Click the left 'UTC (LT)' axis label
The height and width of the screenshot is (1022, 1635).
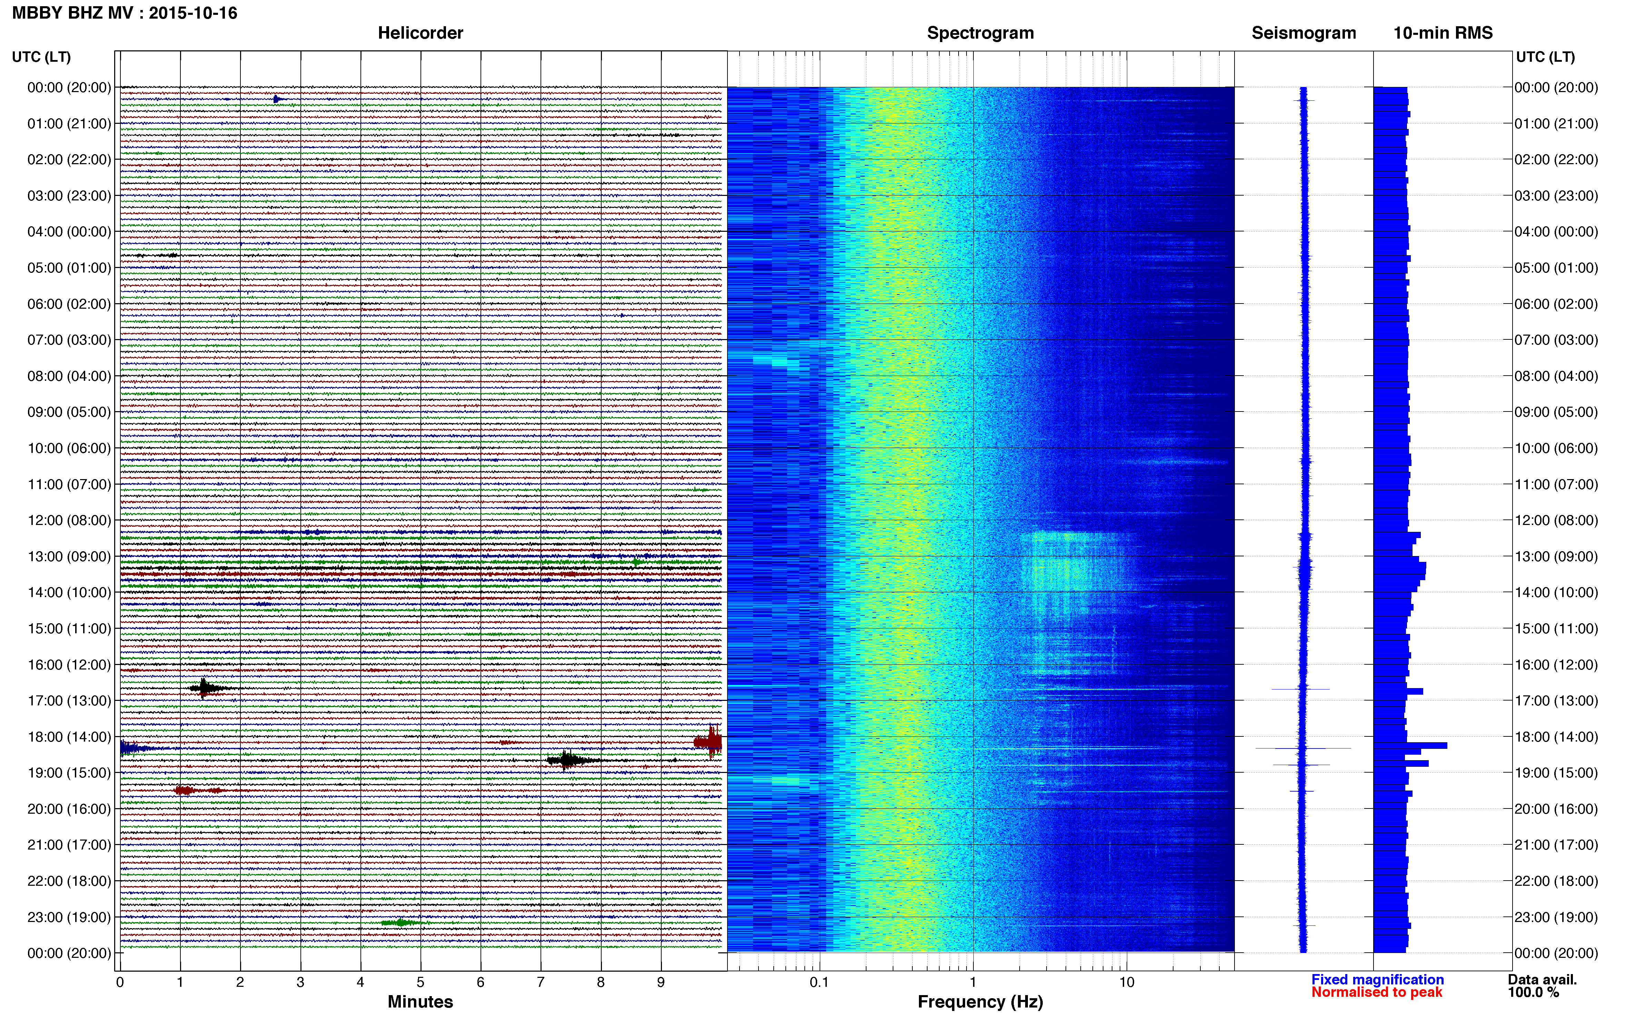pyautogui.click(x=41, y=57)
